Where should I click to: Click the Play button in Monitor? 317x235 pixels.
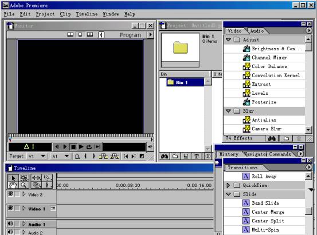tap(81, 147)
